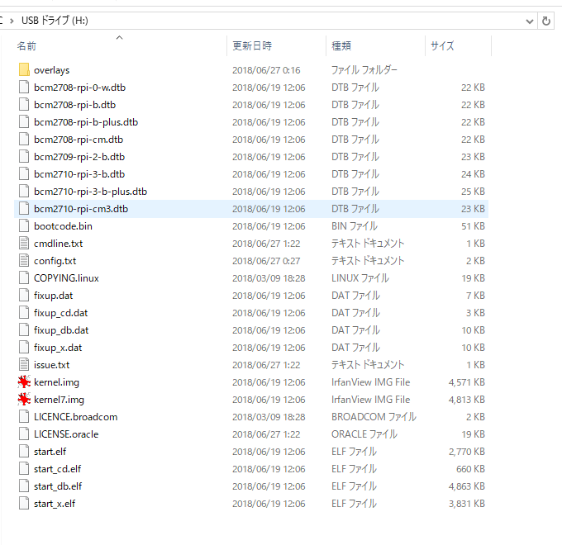
Task: Click the kernel.img IrfanView icon
Action: pyautogui.click(x=24, y=382)
